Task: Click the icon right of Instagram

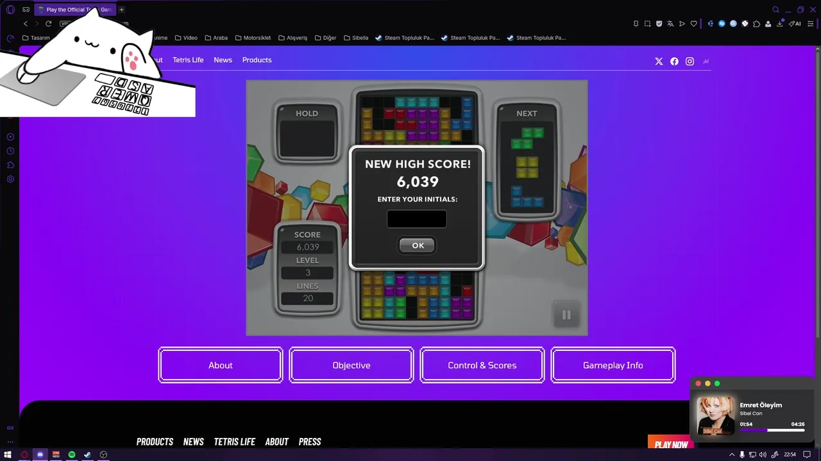Action: 706,61
